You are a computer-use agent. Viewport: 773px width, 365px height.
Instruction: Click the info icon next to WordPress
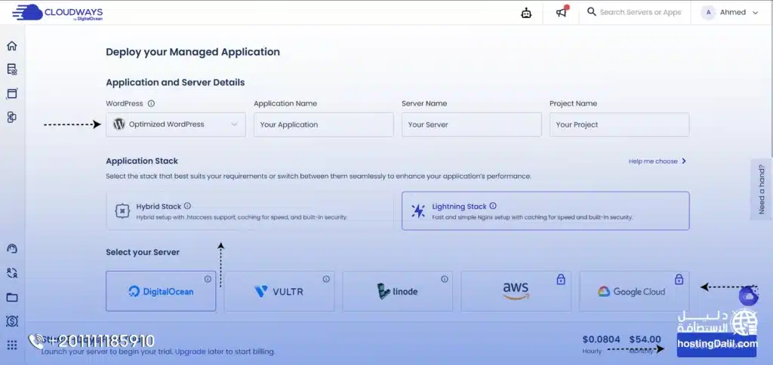(x=151, y=104)
